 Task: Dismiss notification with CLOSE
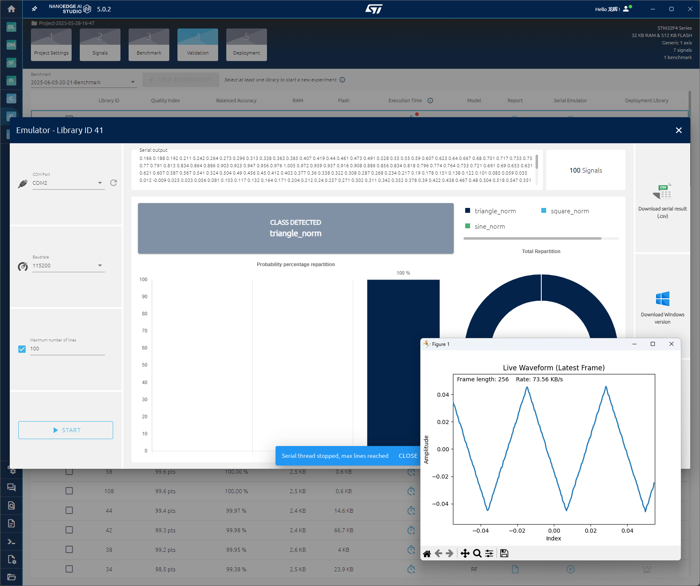pyautogui.click(x=408, y=456)
